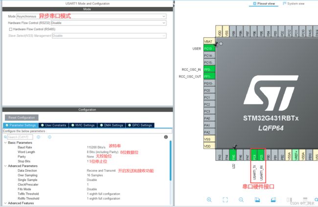Click the magnifier icon beside Search field
The image size is (318, 207).
[5, 137]
